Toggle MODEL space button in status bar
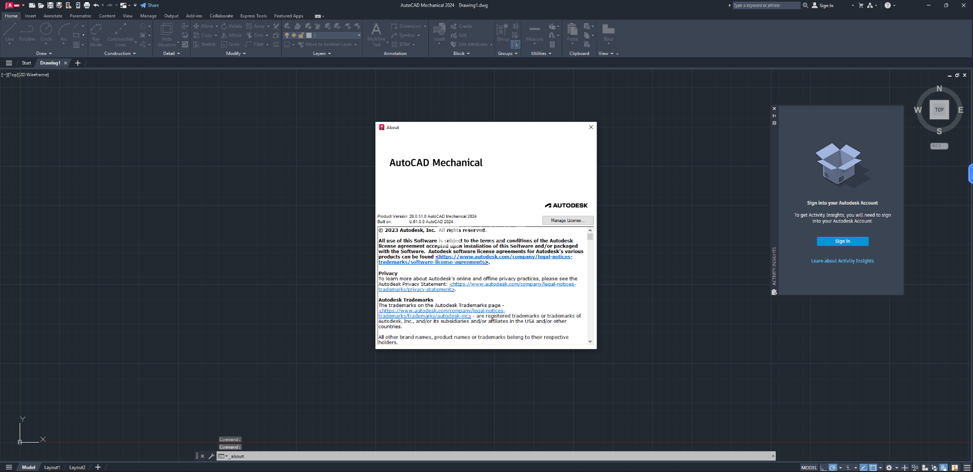 point(809,468)
